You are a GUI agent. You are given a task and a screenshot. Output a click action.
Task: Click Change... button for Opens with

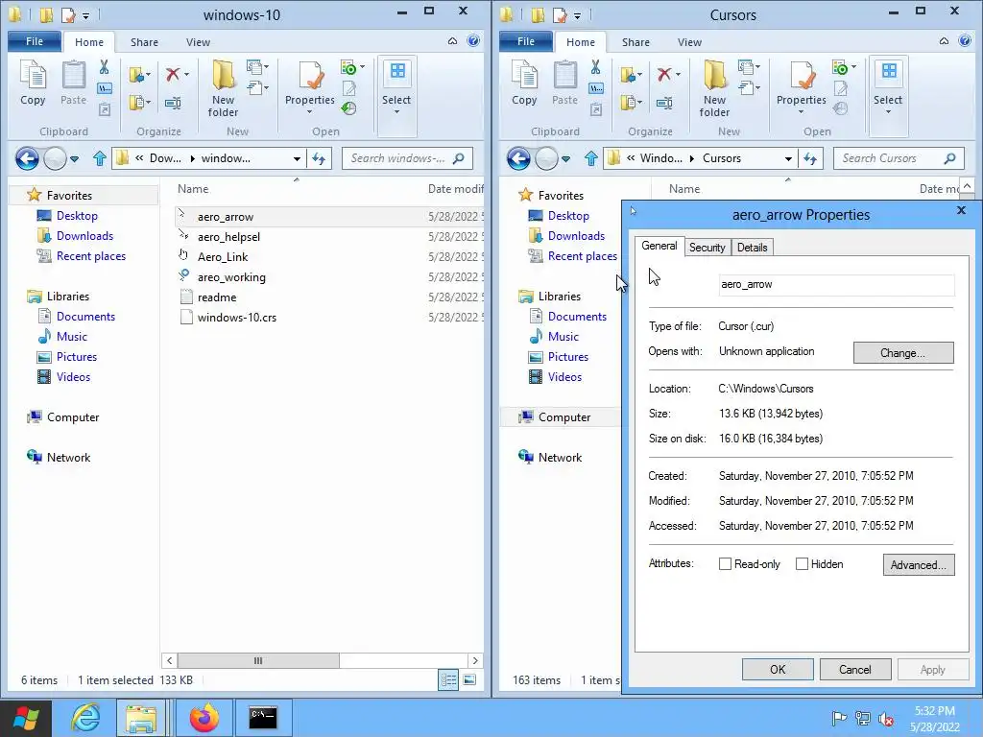tap(903, 353)
